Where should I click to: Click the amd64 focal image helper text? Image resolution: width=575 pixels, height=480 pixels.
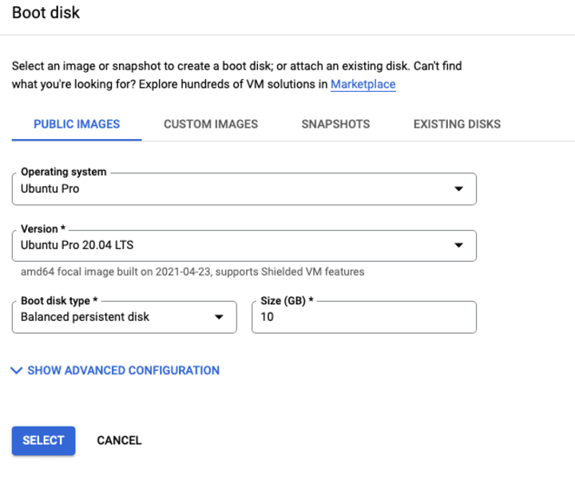192,272
